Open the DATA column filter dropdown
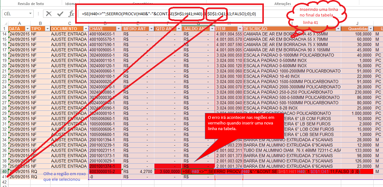Screen dimensions: 383x187 tap(27, 29)
